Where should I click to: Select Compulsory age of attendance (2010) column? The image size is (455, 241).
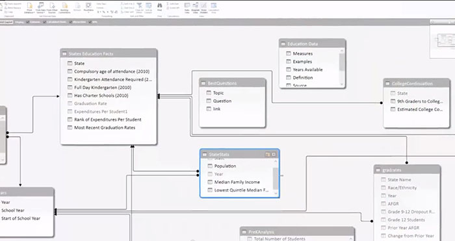click(x=112, y=71)
